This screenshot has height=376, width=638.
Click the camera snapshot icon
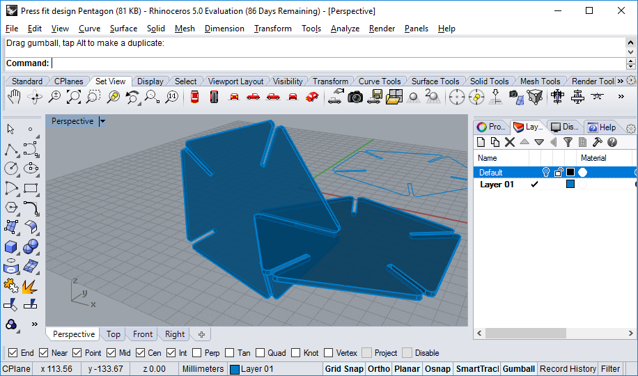(x=355, y=97)
